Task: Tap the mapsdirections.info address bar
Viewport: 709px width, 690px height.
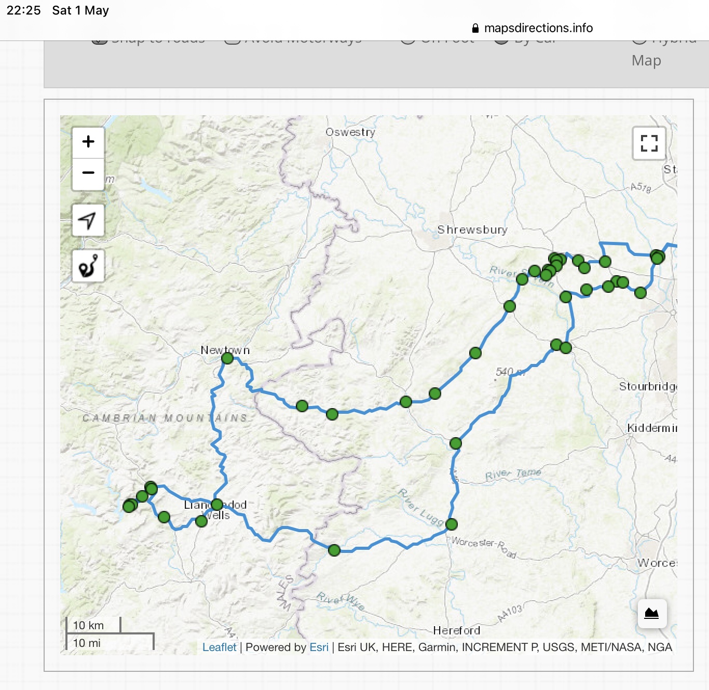Action: tap(538, 28)
